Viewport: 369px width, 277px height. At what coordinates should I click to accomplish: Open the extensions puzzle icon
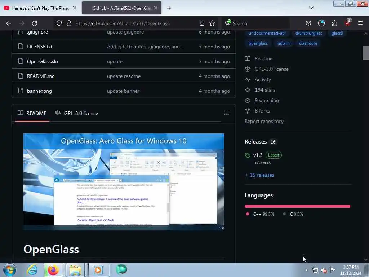point(334,23)
